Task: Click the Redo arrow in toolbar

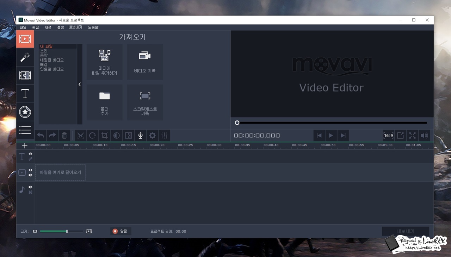Action: pos(52,136)
